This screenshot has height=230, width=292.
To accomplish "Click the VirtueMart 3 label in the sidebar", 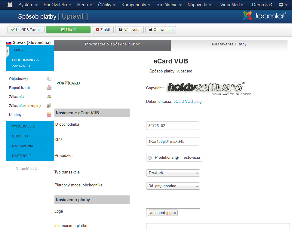I will click(x=27, y=169).
